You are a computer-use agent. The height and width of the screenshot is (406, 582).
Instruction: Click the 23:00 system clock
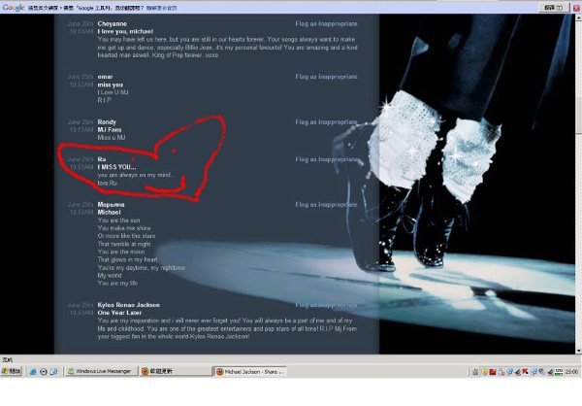click(x=572, y=371)
